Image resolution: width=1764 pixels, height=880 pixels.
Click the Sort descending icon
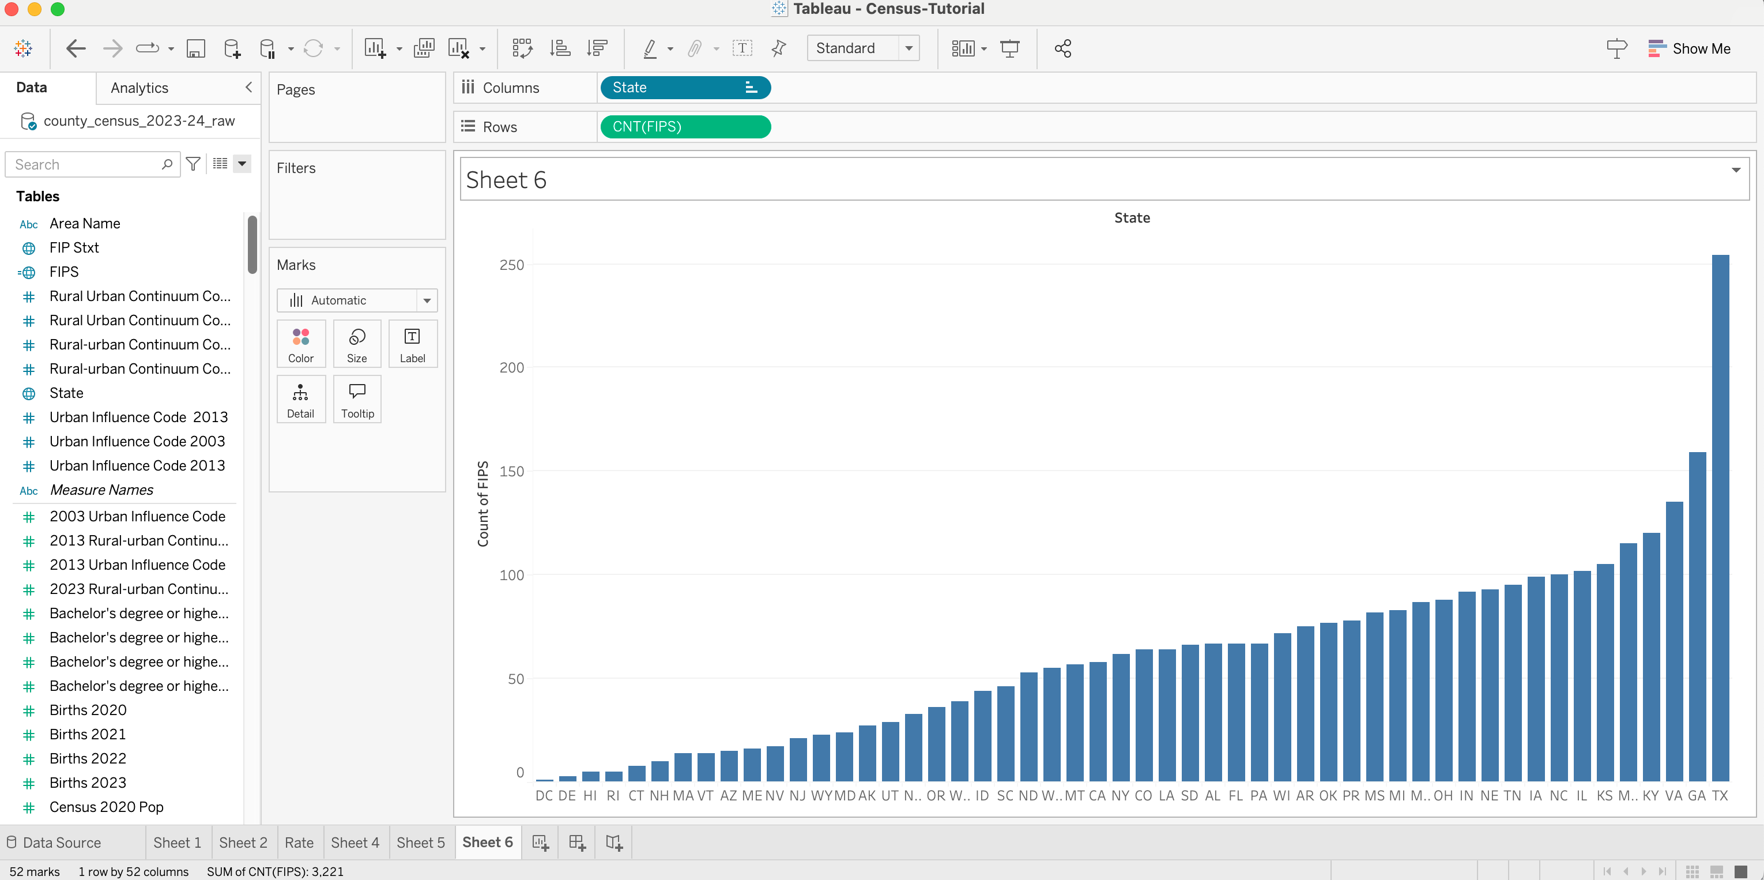click(597, 48)
